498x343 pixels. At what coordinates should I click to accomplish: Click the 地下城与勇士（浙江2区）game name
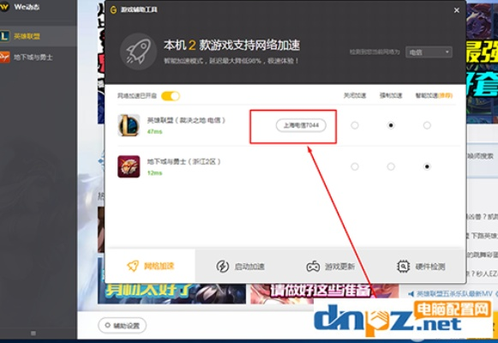184,162
